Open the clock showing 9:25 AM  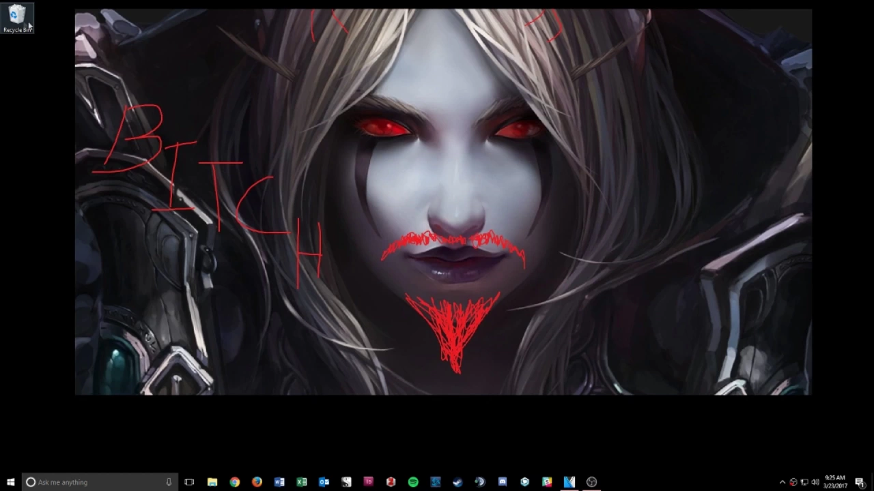coord(835,482)
